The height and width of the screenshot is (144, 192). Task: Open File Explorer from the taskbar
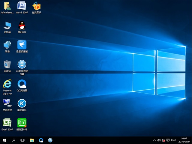coord(32,140)
